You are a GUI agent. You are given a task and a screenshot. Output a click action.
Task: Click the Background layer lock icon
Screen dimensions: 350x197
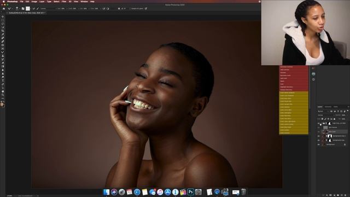345,144
